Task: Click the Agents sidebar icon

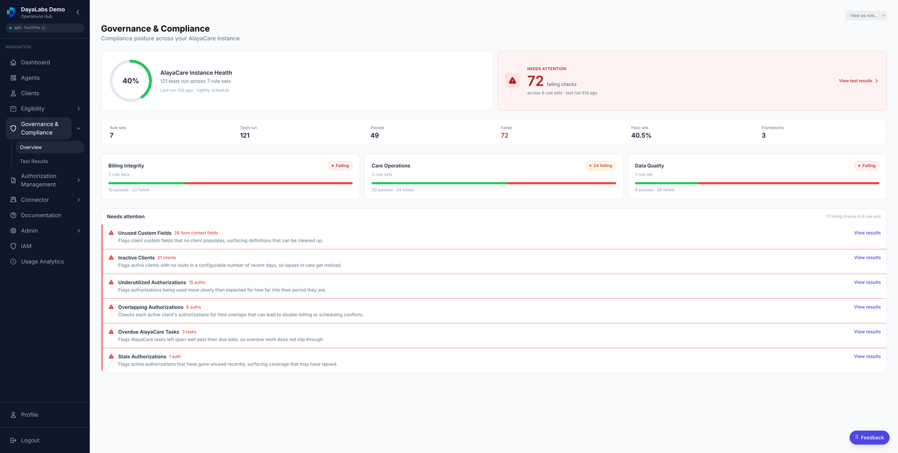Action: [x=13, y=78]
